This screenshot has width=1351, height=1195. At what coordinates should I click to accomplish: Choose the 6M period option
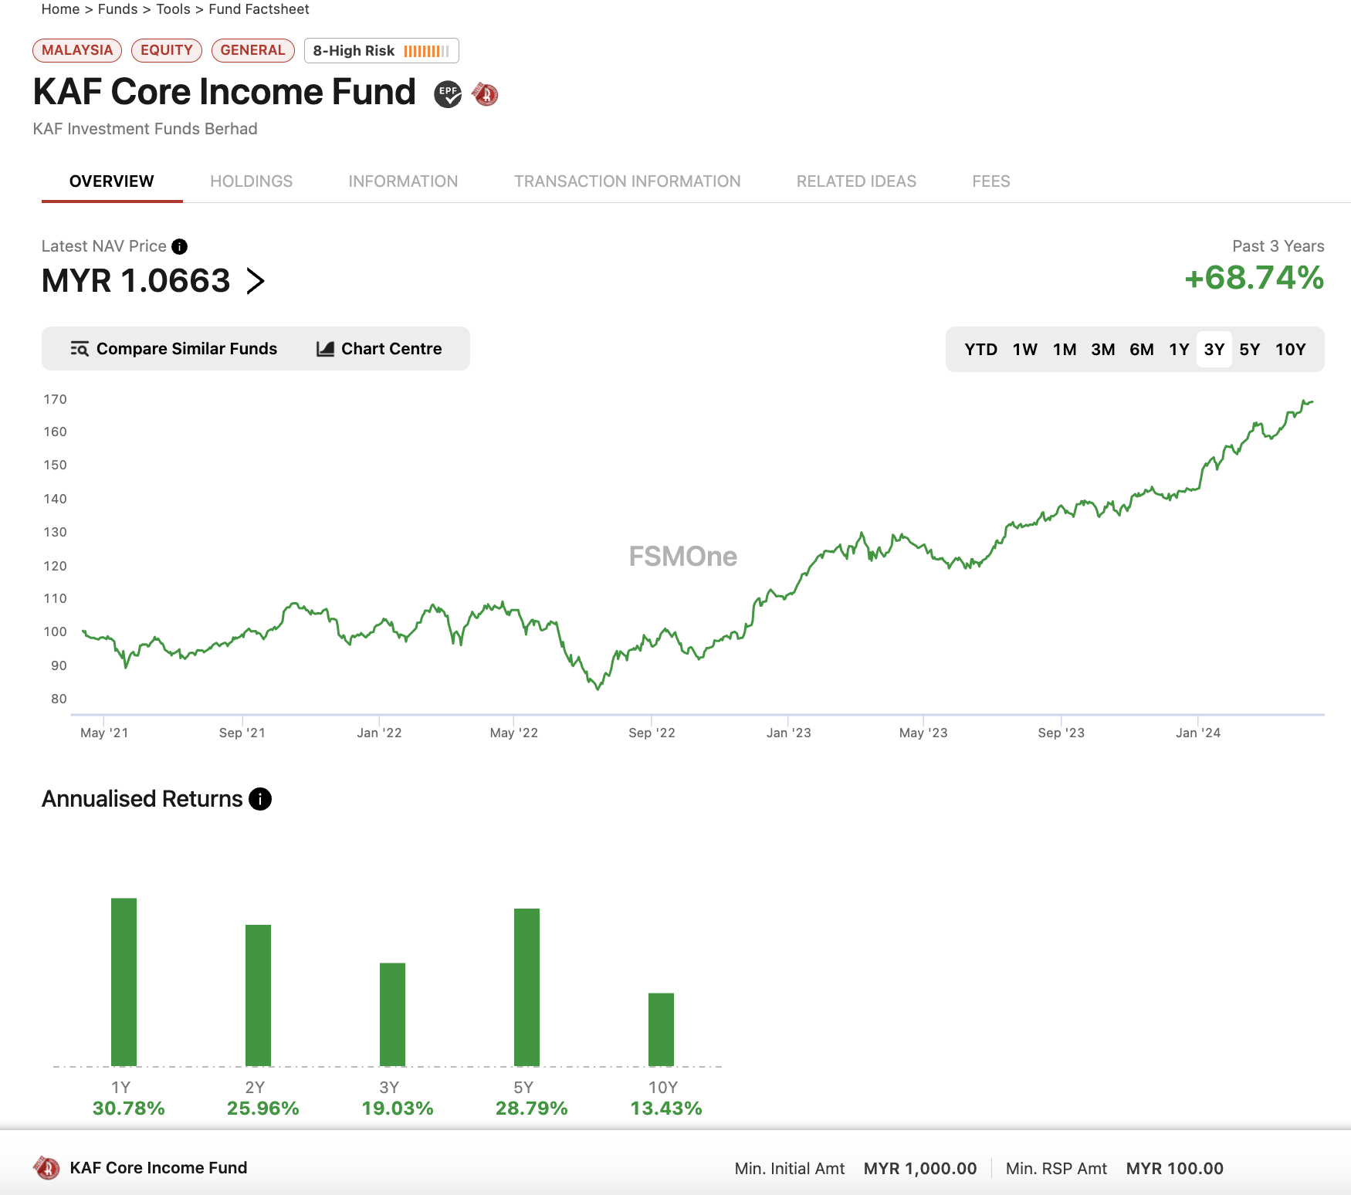(x=1141, y=350)
